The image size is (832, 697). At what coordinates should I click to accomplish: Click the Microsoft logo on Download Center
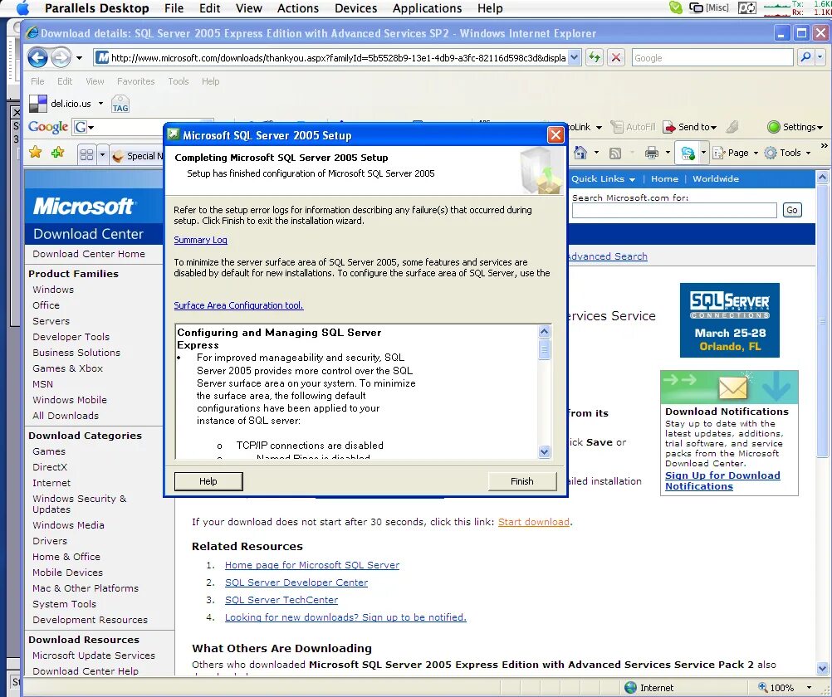pos(84,206)
